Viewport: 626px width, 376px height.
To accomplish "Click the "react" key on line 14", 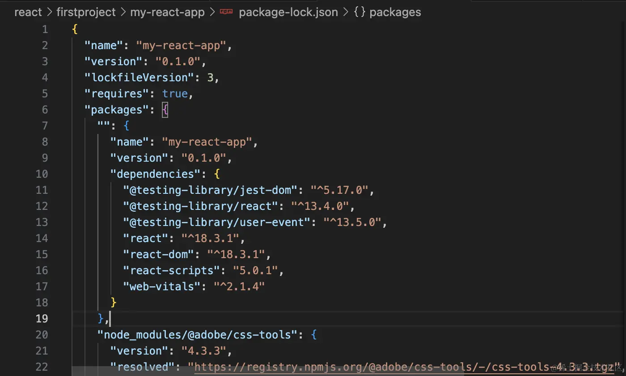I will point(146,238).
